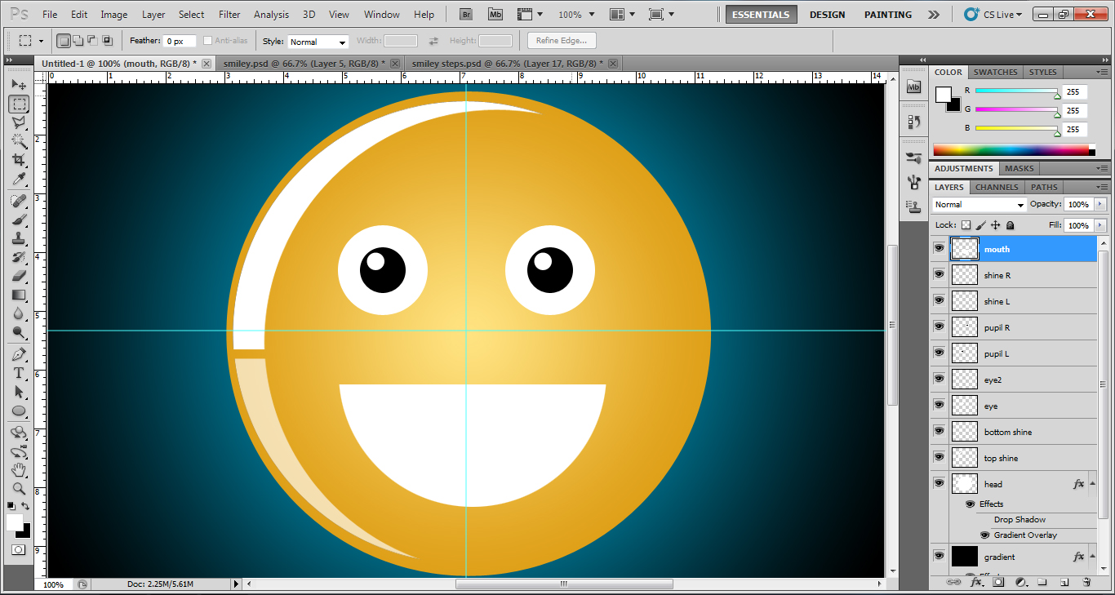Activate the Zoom tool

tap(16, 490)
